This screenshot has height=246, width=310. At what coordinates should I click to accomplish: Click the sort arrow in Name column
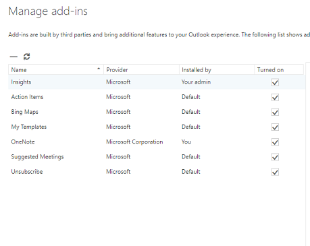99,69
